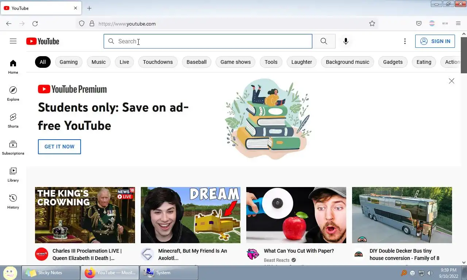Open the double decker bus thumbnail
Viewport: 467px width, 280px height.
[x=402, y=215]
